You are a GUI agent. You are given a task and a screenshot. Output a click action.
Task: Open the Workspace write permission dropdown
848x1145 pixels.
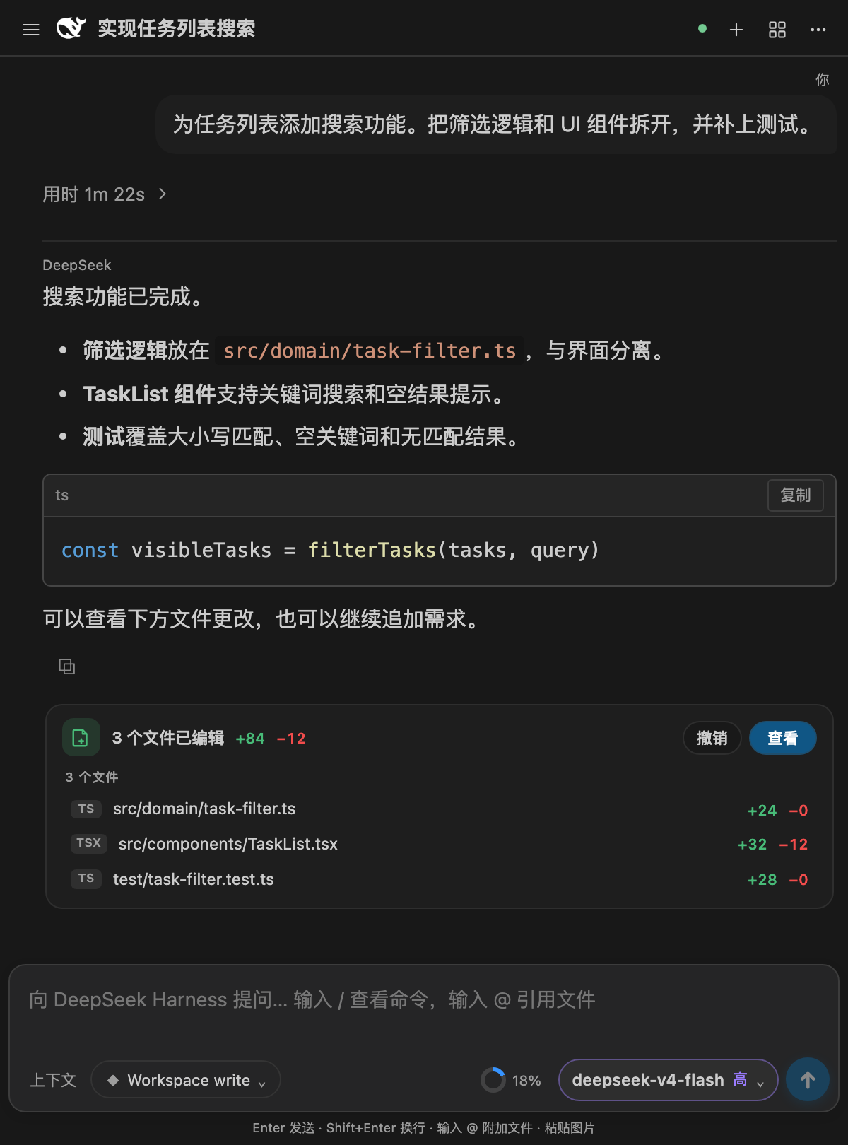click(186, 1080)
